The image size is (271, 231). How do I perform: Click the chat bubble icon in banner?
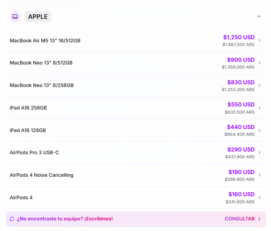pos(12,219)
